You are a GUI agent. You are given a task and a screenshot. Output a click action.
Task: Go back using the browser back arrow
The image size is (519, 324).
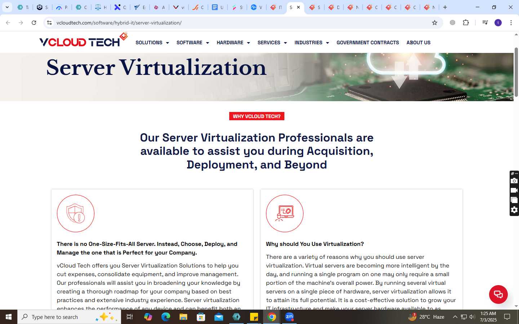(x=8, y=23)
